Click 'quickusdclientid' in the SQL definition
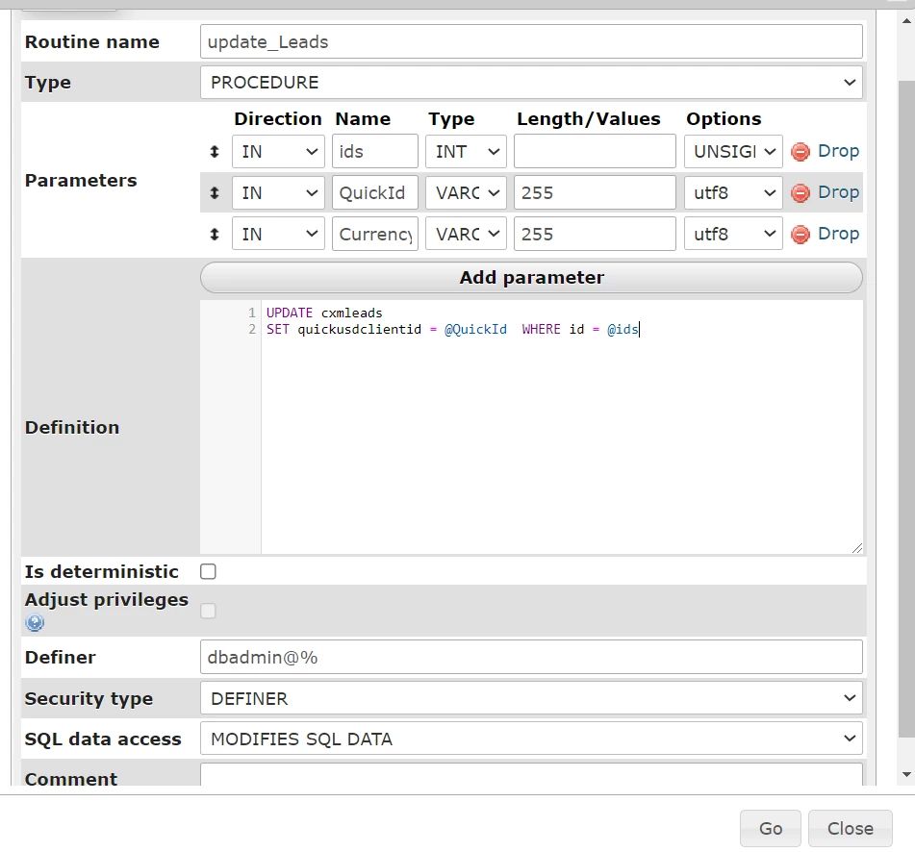This screenshot has height=852, width=915. pyautogui.click(x=360, y=330)
